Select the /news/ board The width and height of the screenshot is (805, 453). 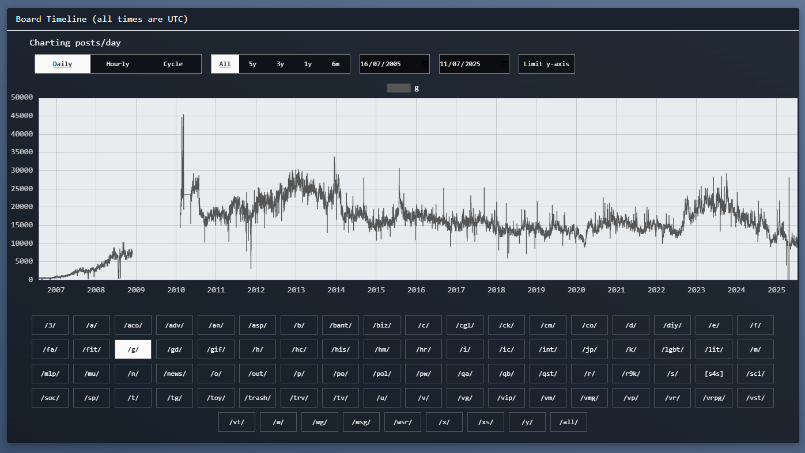(x=175, y=374)
